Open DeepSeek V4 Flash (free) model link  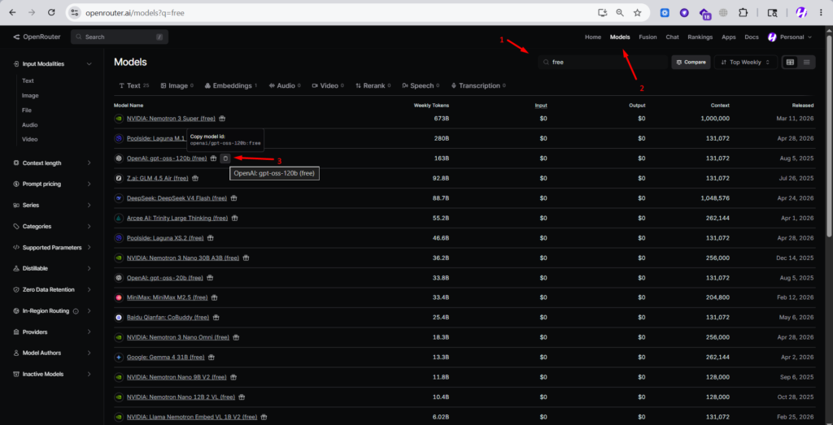tap(177, 198)
